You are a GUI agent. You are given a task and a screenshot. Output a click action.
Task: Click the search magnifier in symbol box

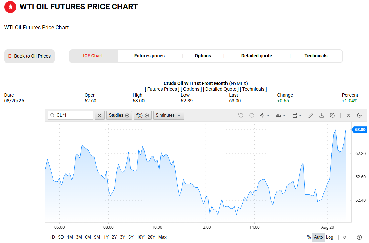(52, 115)
